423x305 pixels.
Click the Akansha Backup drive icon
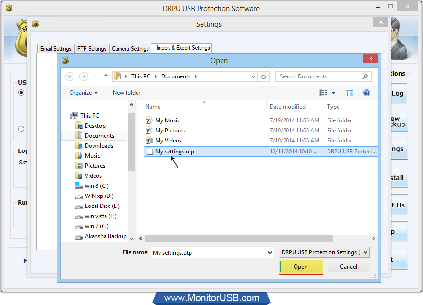point(79,237)
